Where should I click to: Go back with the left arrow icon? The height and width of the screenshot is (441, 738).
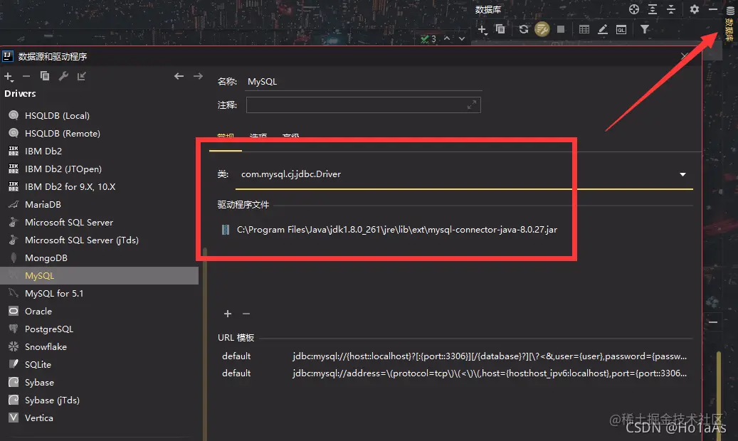[x=179, y=76]
